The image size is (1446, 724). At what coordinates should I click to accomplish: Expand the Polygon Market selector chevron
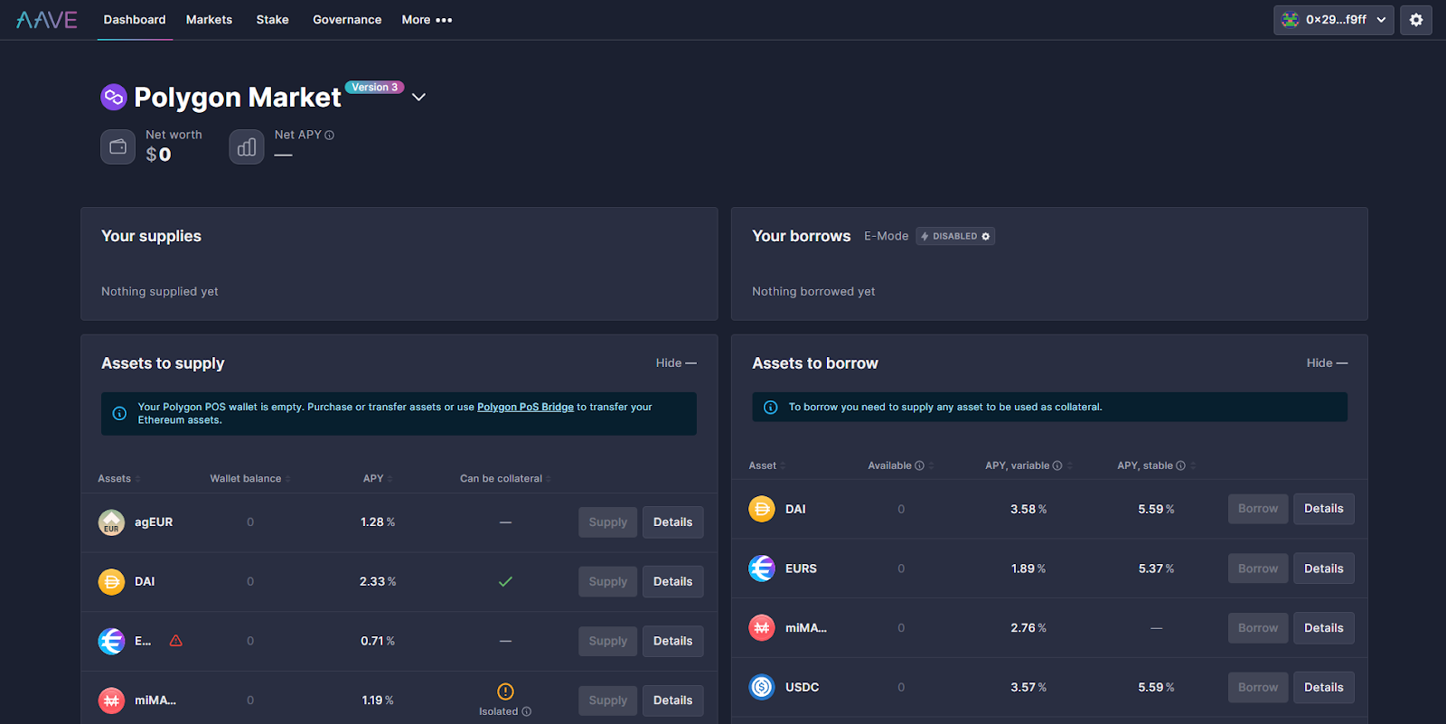pyautogui.click(x=418, y=97)
